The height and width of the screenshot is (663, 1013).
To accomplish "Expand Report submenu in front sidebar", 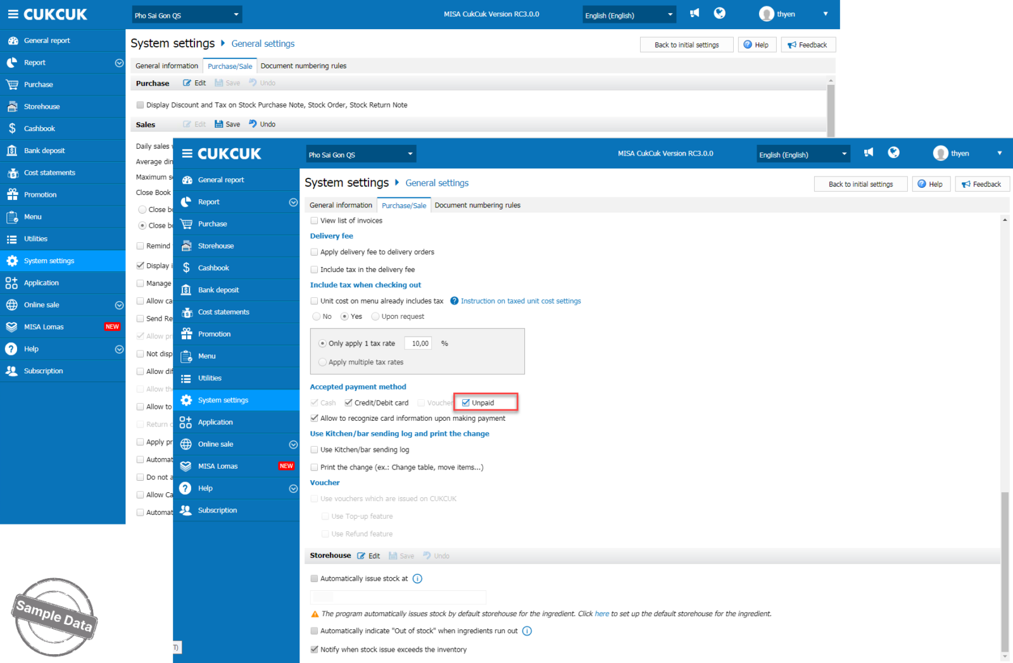I will pos(293,202).
